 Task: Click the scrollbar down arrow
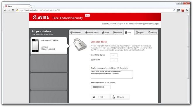point(188,102)
